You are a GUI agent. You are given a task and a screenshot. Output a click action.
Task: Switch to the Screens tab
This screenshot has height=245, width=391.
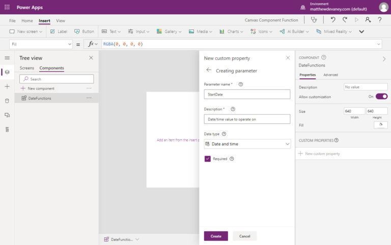pos(27,68)
